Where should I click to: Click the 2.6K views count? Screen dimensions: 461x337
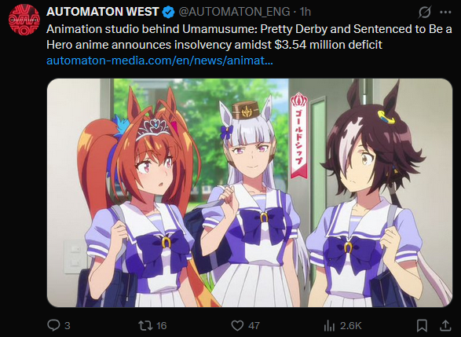point(351,326)
